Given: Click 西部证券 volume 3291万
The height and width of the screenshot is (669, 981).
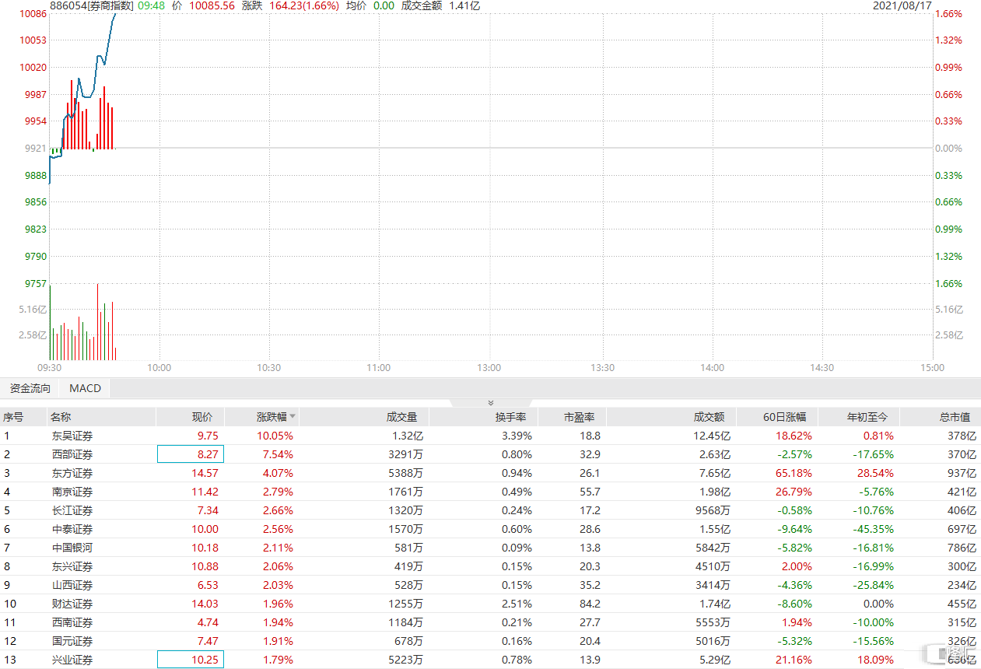Looking at the screenshot, I should 405,454.
